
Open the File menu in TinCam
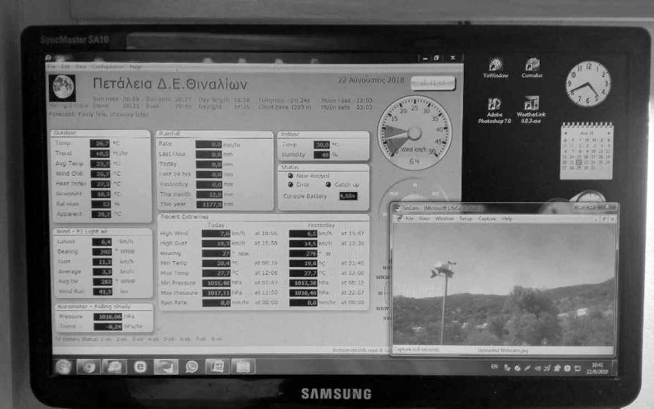(410, 219)
